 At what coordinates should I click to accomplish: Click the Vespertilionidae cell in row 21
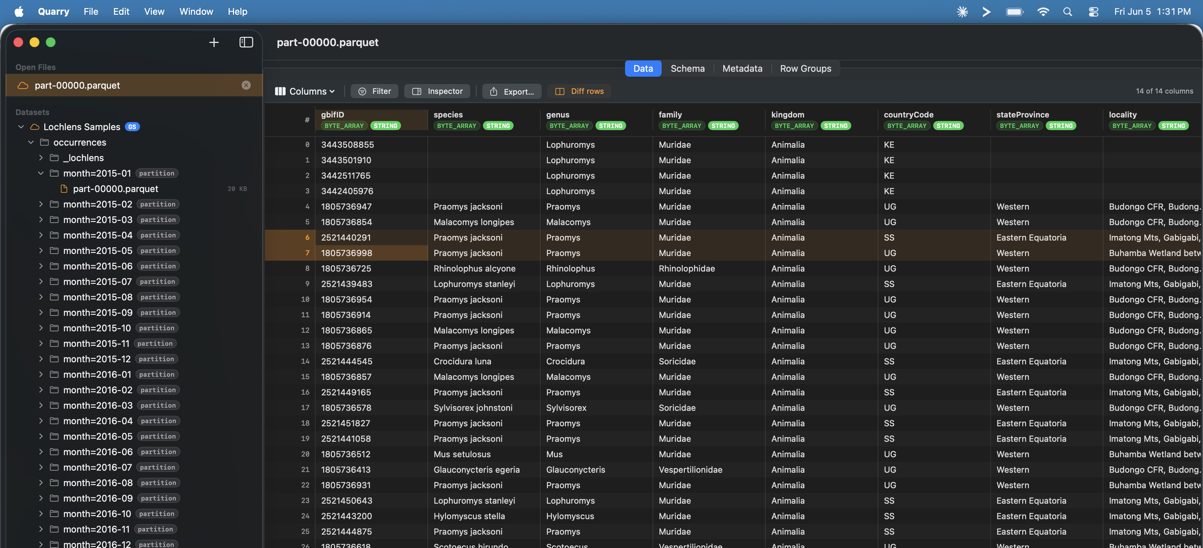pos(708,470)
